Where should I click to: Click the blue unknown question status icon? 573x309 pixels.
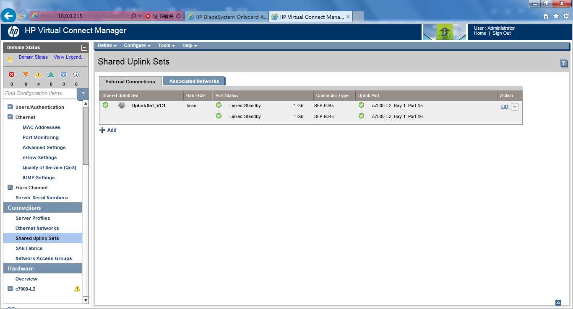pos(63,74)
